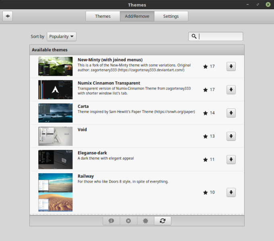Click the back arrow button
Image resolution: width=274 pixels, height=241 pixels.
pos(8,16)
